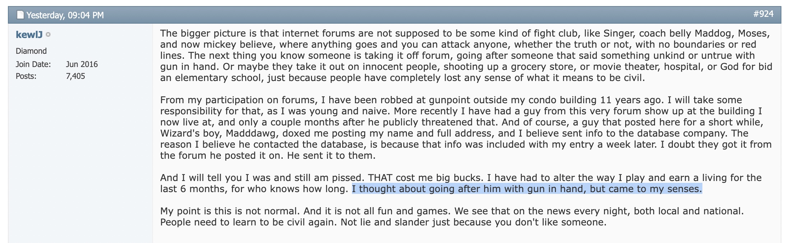This screenshot has height=243, width=785.
Task: Click the paragraph starting "My point is this"
Action: [452, 216]
